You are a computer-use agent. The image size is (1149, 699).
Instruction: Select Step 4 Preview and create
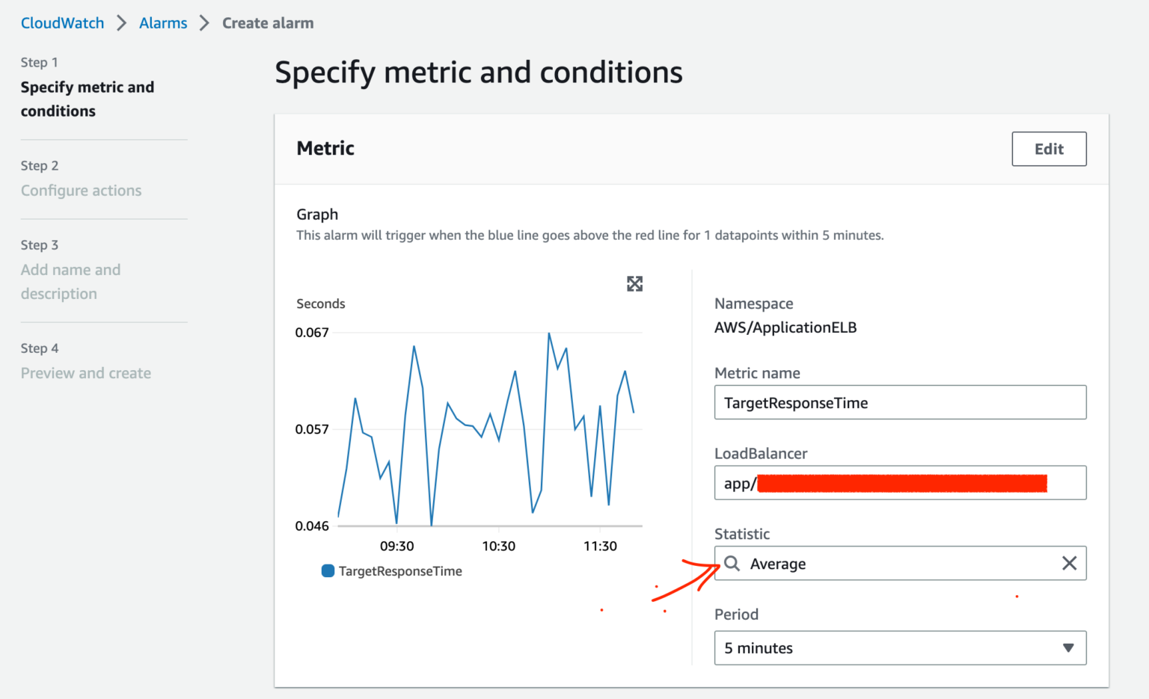85,372
